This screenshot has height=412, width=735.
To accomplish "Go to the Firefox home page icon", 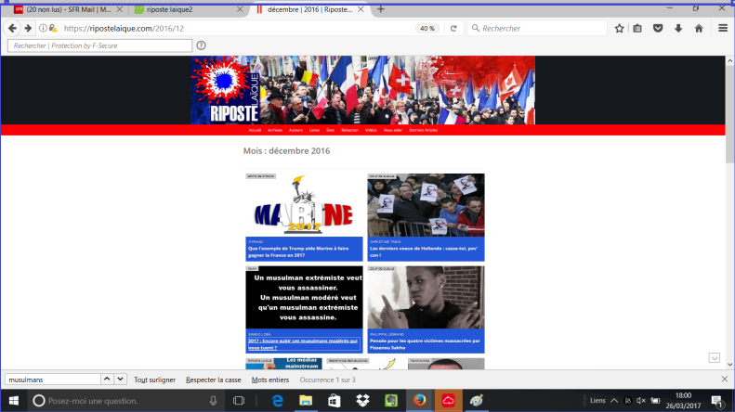I will (x=699, y=28).
